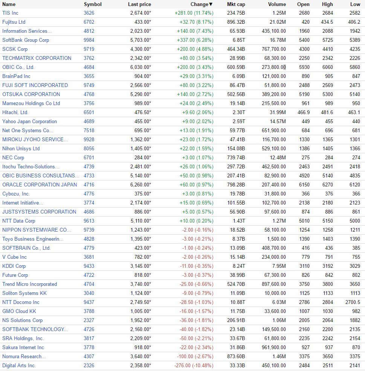Open the NTT Docomo Inc link
This screenshot has height=371, width=365.
(x=21, y=302)
